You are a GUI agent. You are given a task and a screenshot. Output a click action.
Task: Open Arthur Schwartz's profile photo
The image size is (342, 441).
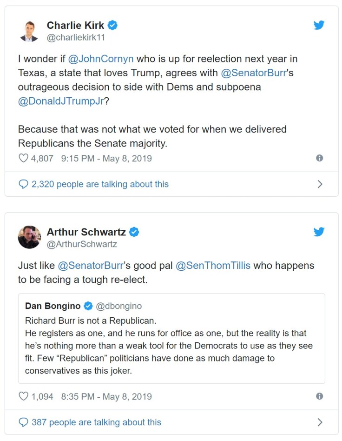point(29,237)
